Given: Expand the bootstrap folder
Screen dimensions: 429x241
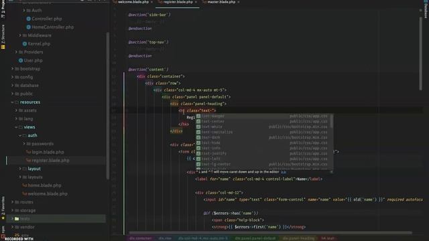Looking at the screenshot, I should coord(13,69).
